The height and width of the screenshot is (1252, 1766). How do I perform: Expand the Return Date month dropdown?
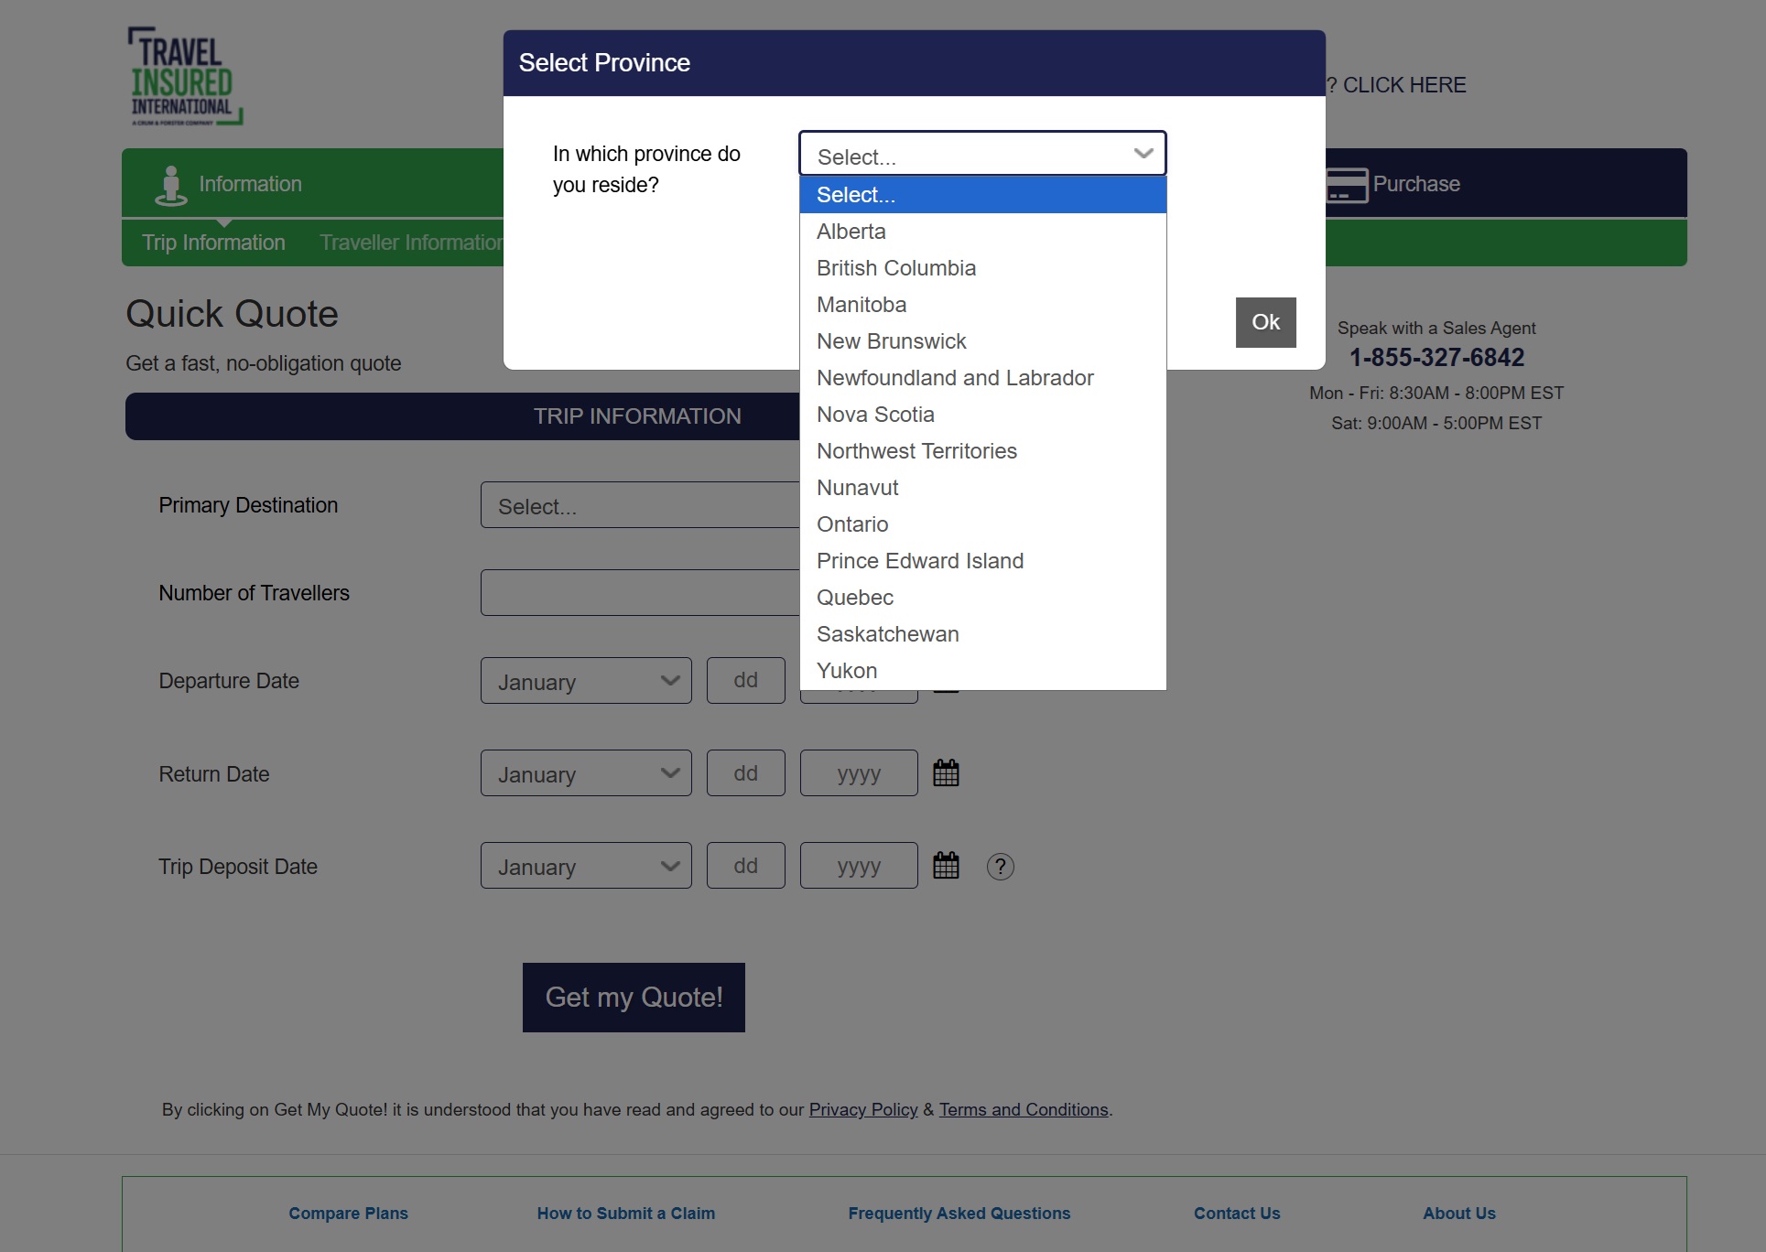tap(585, 773)
